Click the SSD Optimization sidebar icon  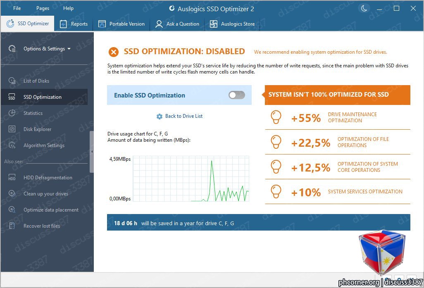point(12,97)
